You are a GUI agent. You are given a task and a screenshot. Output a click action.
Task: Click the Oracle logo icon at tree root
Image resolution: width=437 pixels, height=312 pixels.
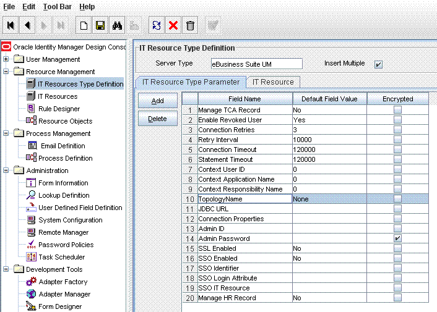coord(6,47)
